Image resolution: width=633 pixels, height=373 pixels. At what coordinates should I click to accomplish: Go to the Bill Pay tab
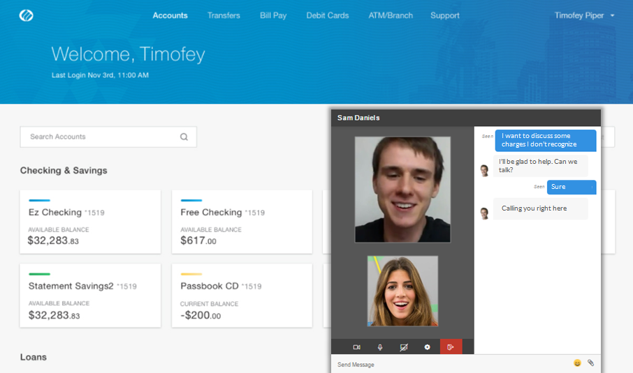pyautogui.click(x=273, y=15)
